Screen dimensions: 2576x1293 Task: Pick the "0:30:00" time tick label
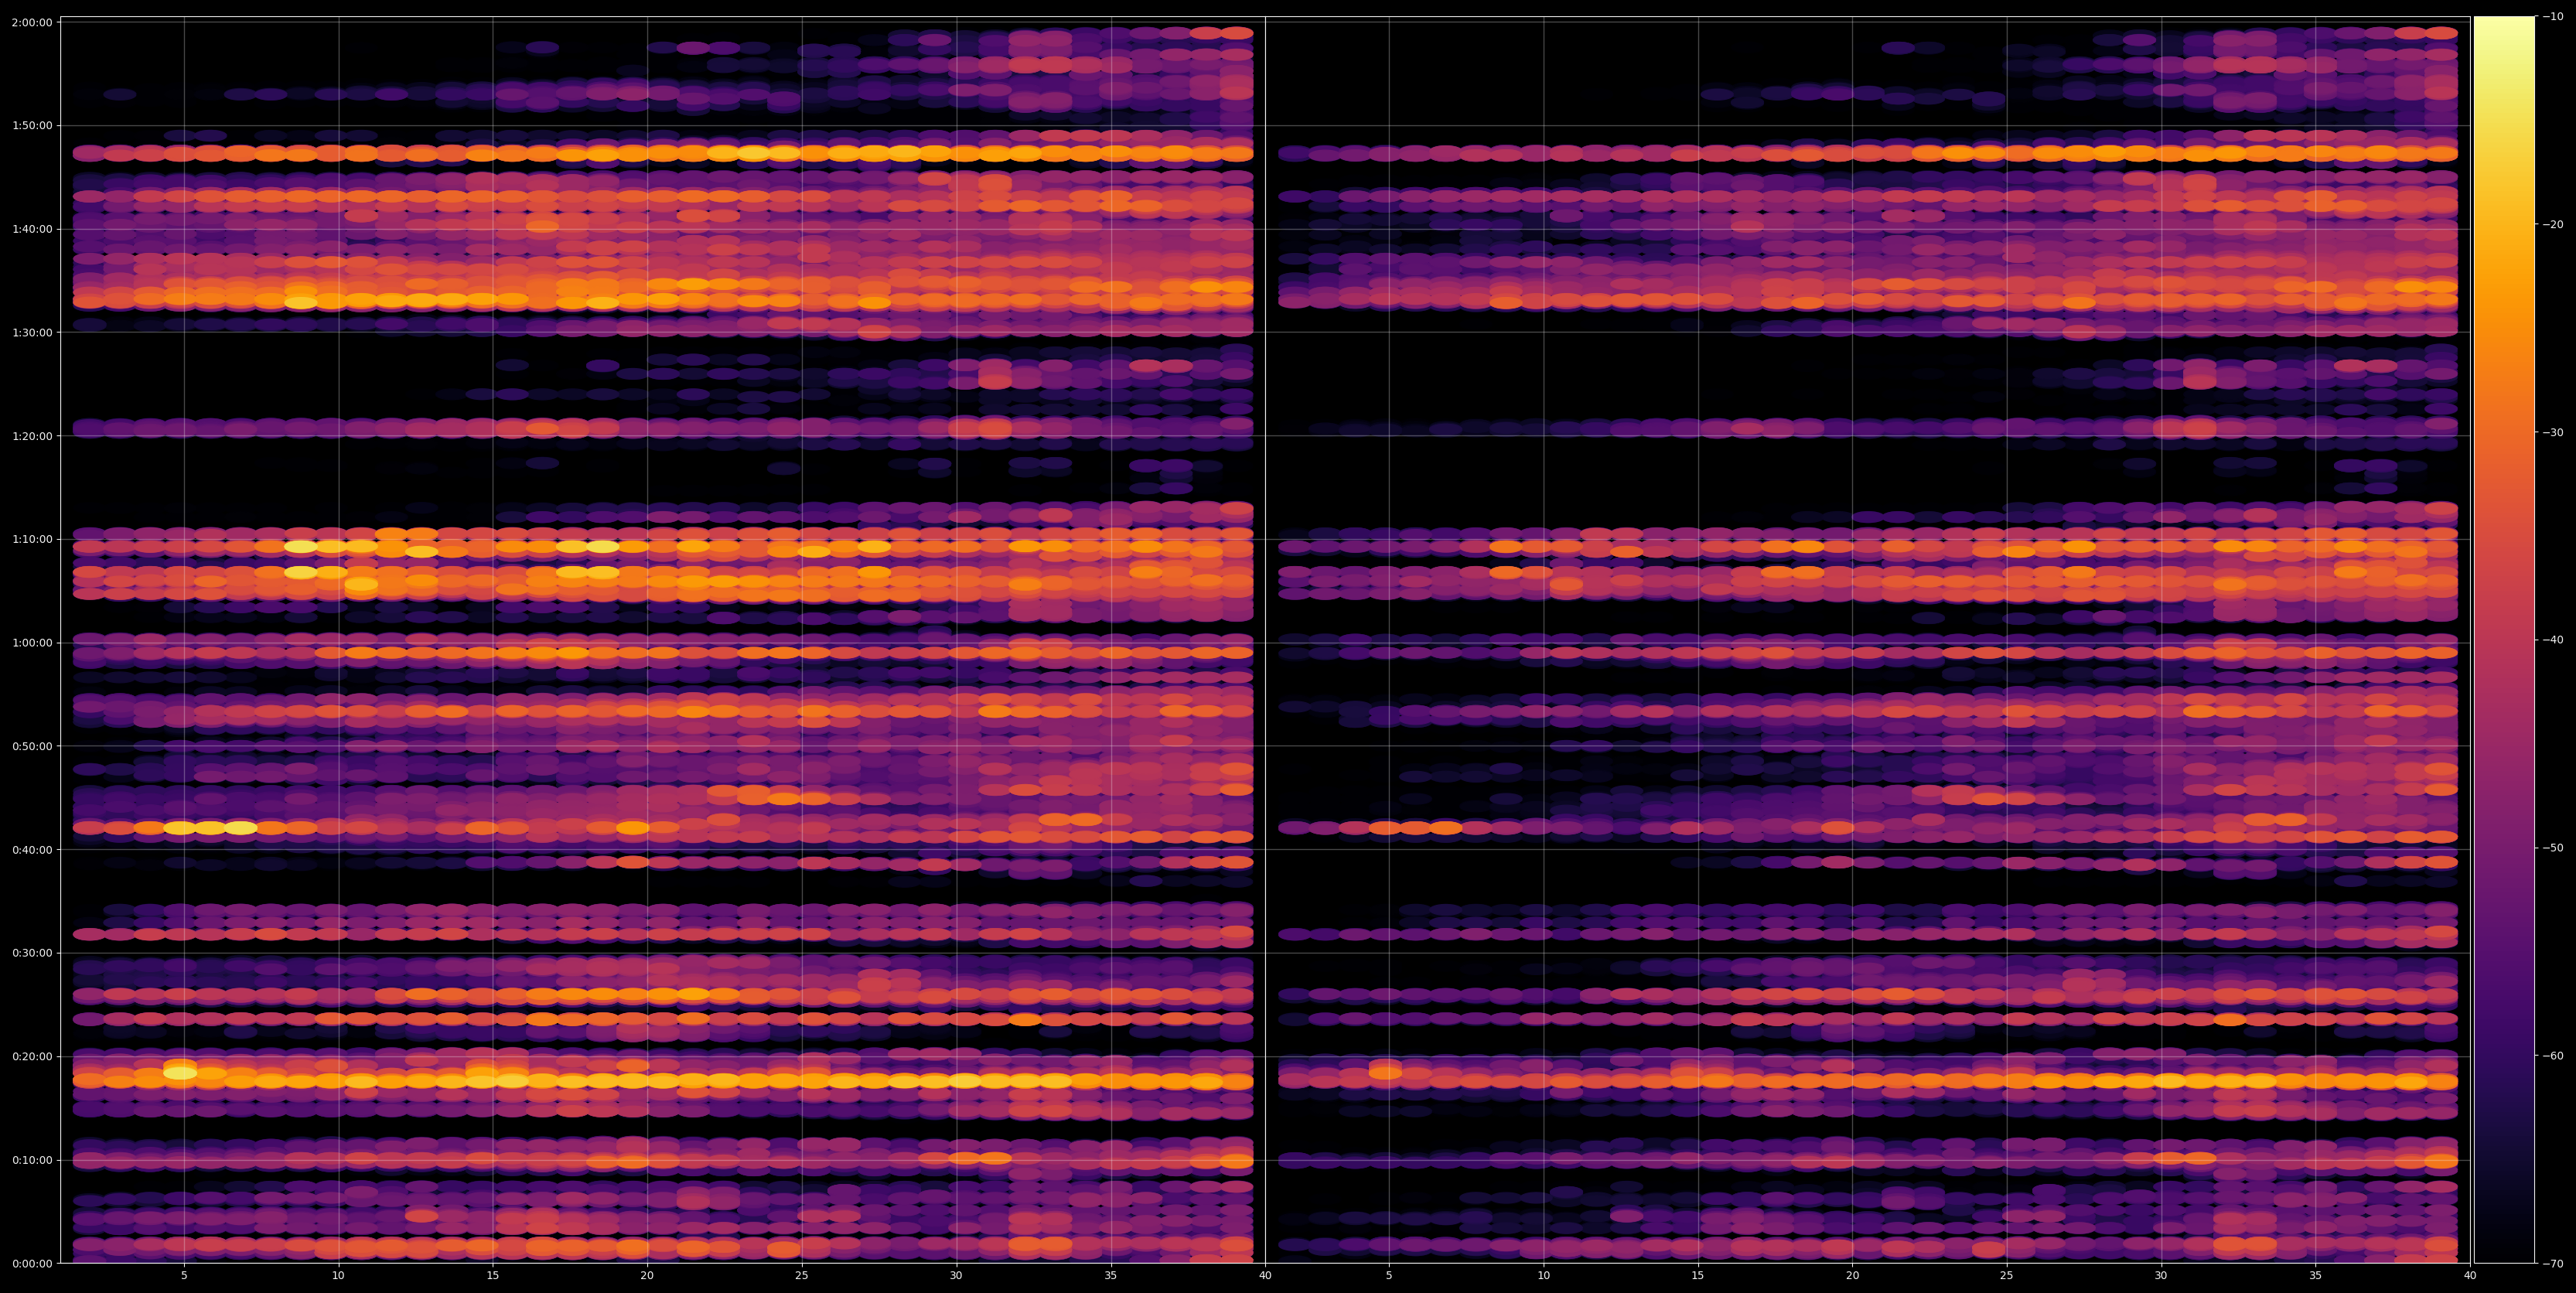tap(32, 954)
